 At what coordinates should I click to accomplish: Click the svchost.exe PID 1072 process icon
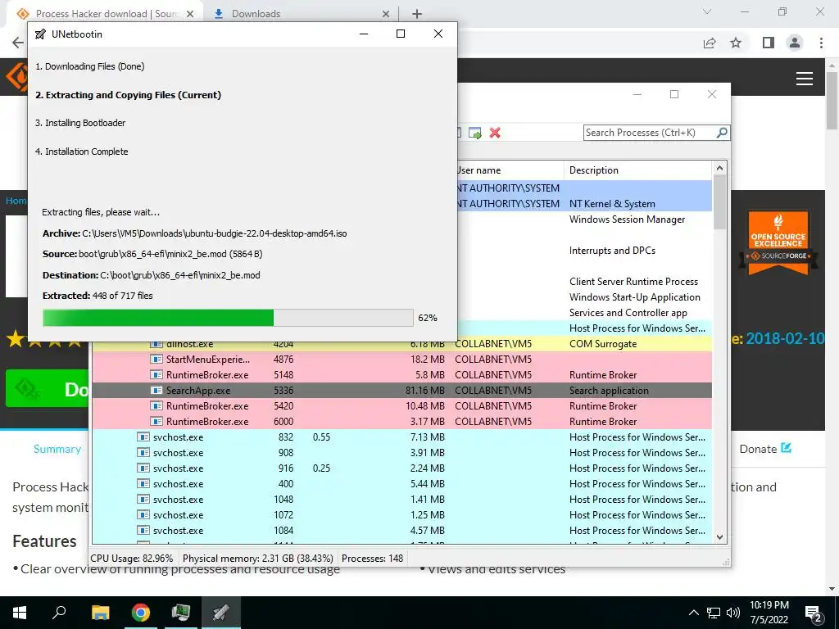pos(143,514)
